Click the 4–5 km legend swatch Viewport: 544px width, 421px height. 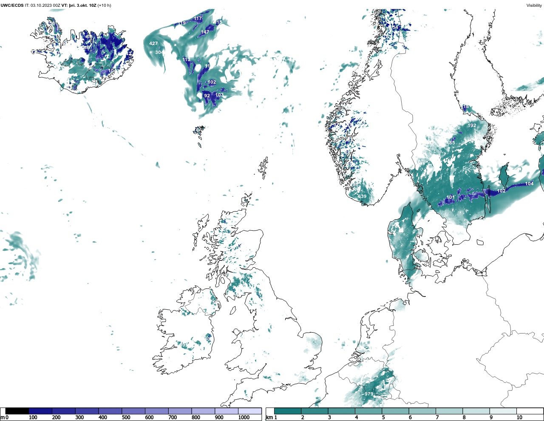point(368,411)
